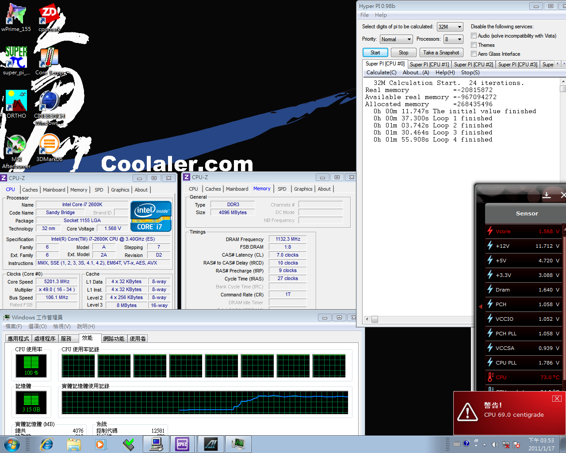
Task: Click the warning triangle in the CPU alert
Action: pyautogui.click(x=467, y=412)
